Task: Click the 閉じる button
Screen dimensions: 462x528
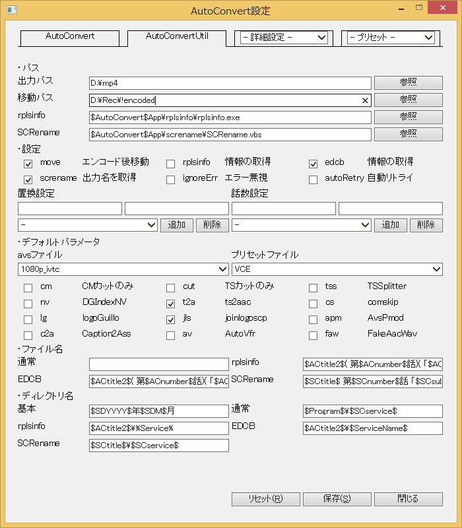Action: click(408, 499)
